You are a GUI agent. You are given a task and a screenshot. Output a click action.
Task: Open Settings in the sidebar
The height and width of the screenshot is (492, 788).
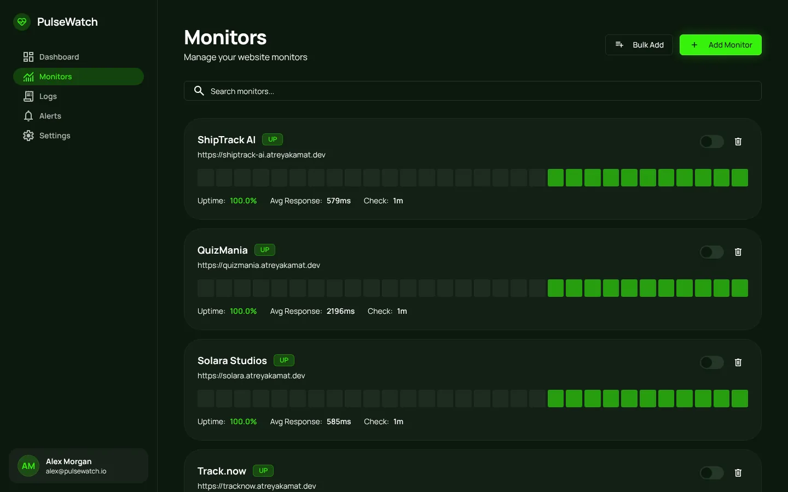[x=78, y=136]
